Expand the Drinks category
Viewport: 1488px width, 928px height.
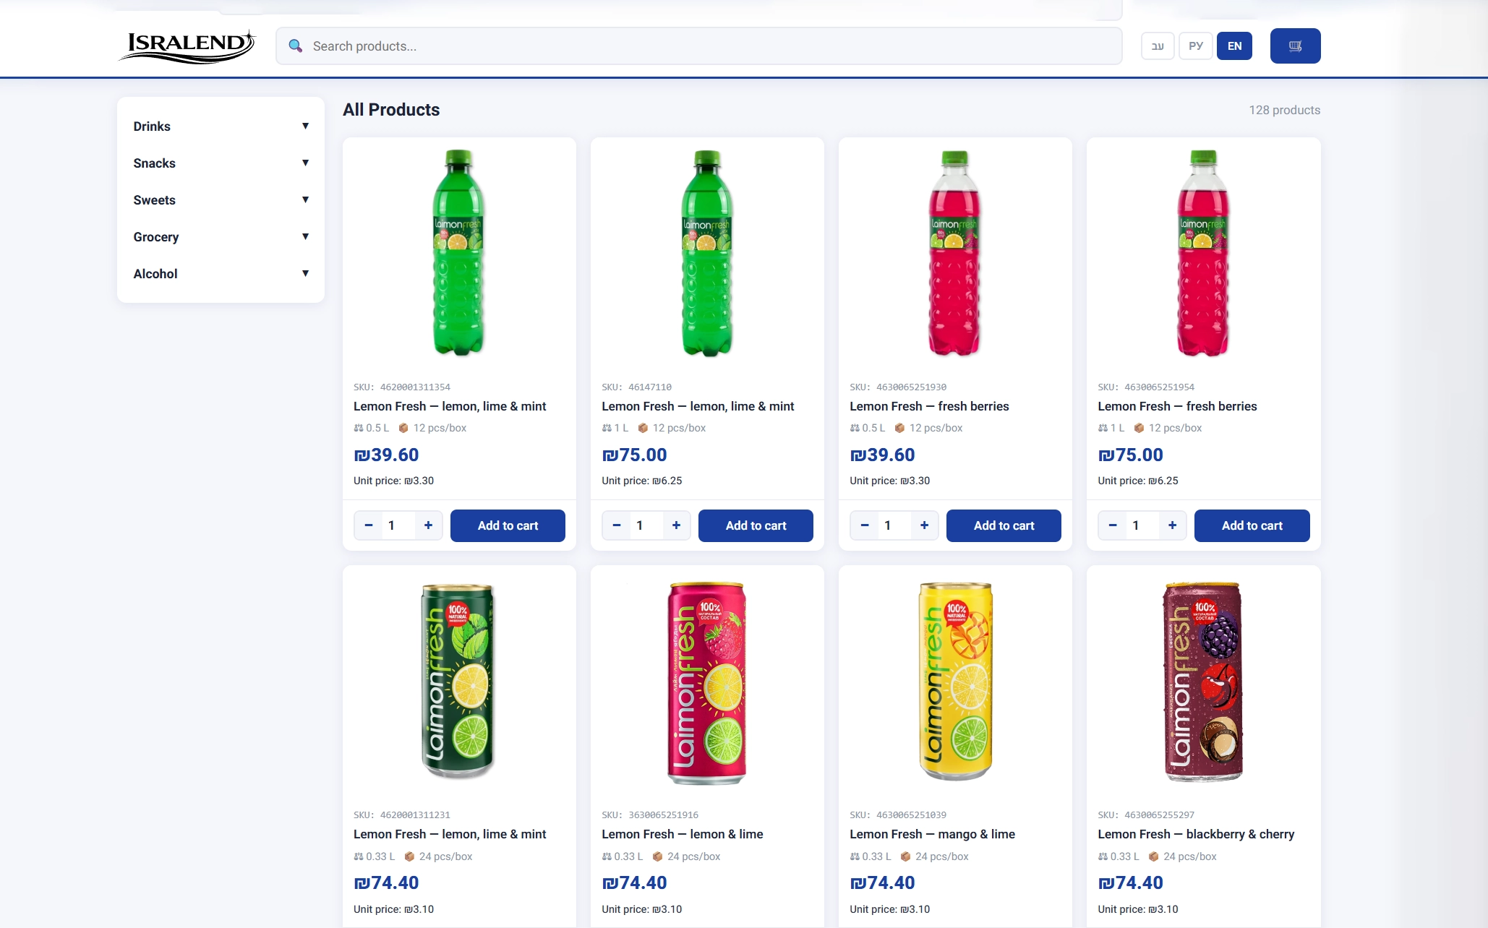221,126
